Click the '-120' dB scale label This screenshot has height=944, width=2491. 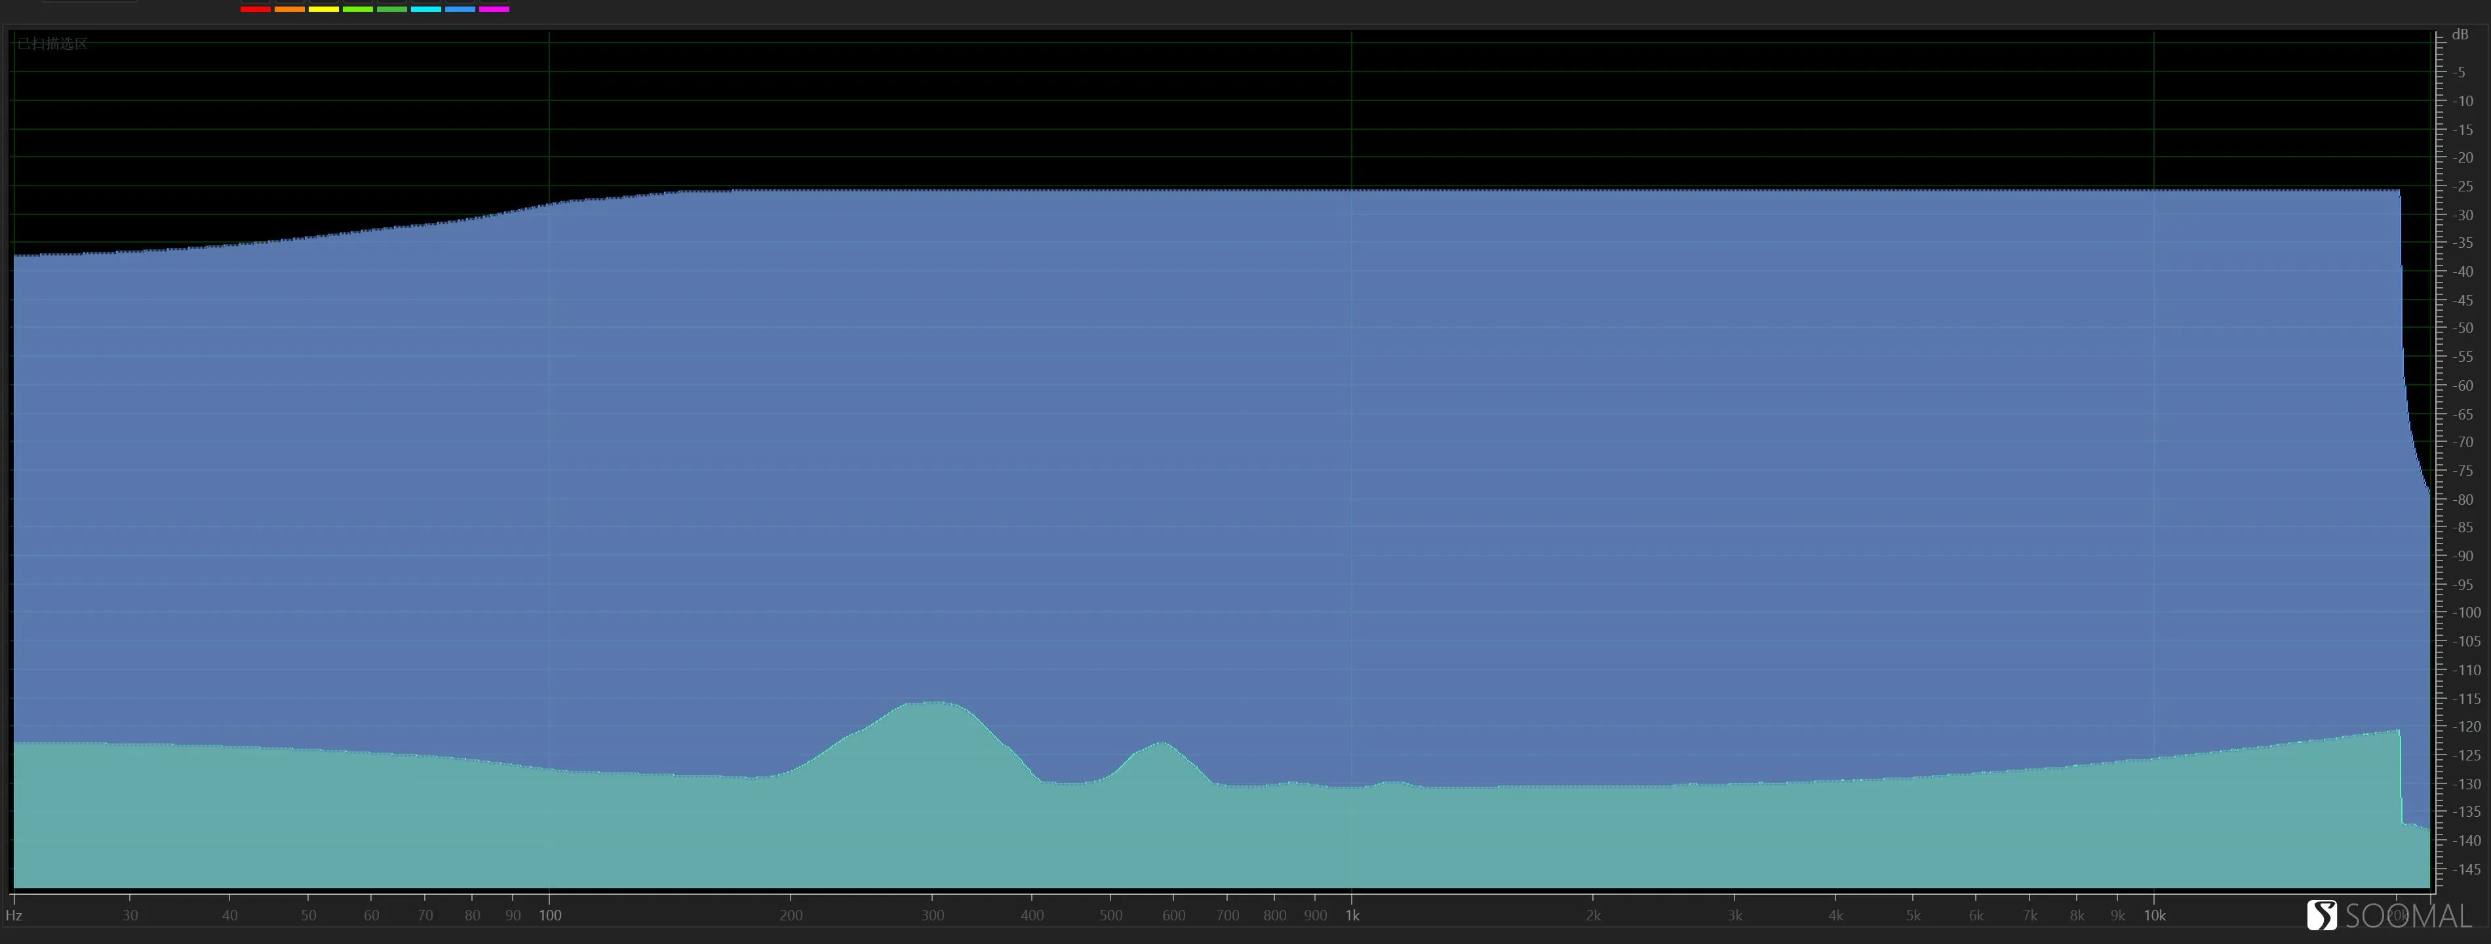[x=2466, y=726]
